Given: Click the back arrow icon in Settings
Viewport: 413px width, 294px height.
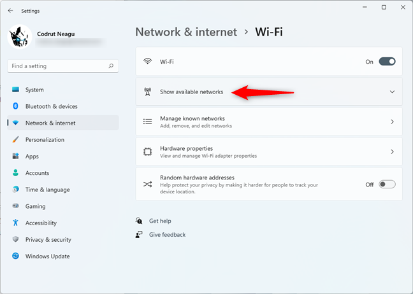Looking at the screenshot, I should pyautogui.click(x=10, y=11).
